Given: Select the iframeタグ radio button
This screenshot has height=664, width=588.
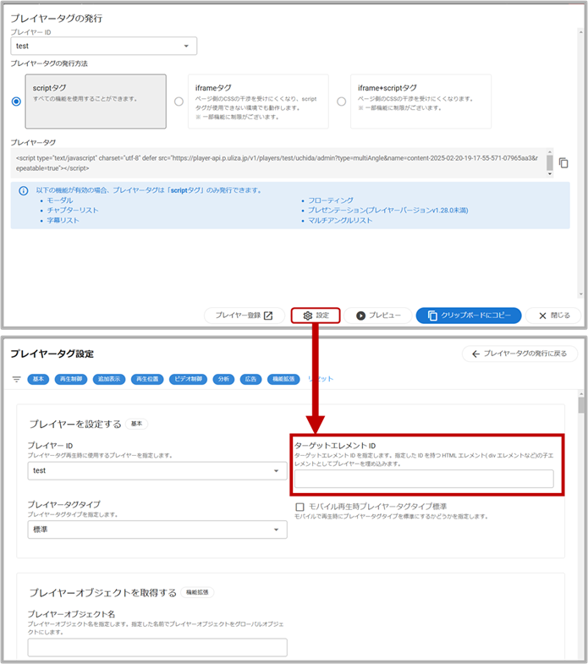Looking at the screenshot, I should (179, 102).
